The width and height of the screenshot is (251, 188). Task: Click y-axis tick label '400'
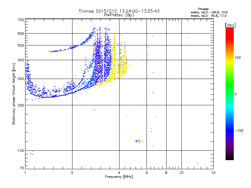[x=21, y=60]
